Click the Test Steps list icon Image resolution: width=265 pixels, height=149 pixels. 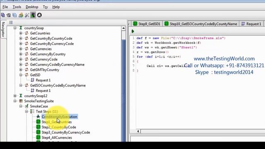pos(32,111)
